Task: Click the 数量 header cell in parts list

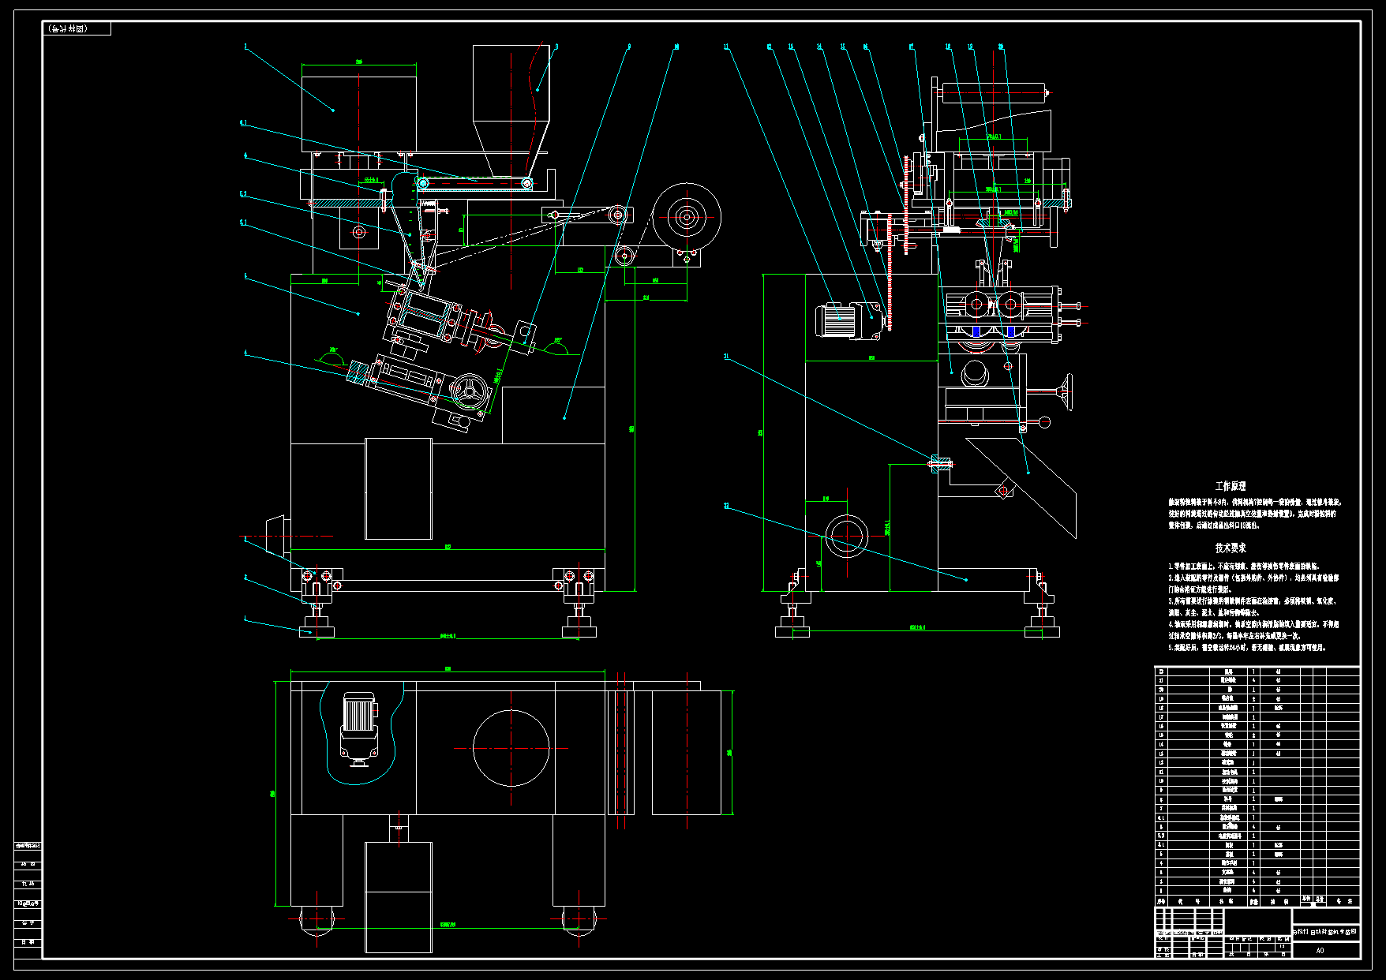Action: point(1254,901)
